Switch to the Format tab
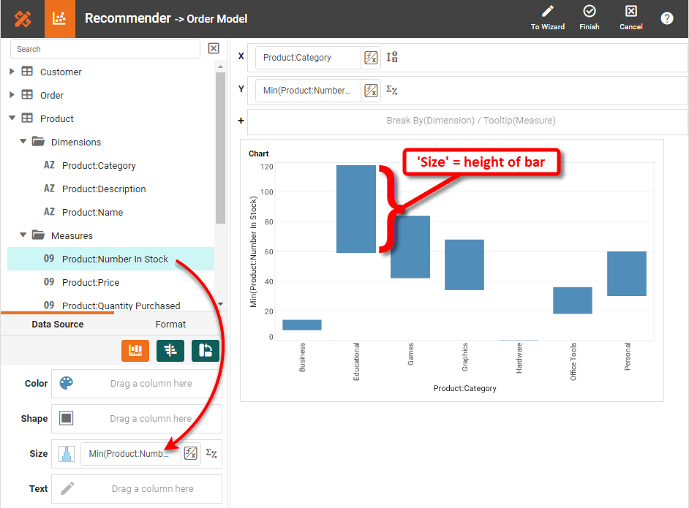 (170, 325)
